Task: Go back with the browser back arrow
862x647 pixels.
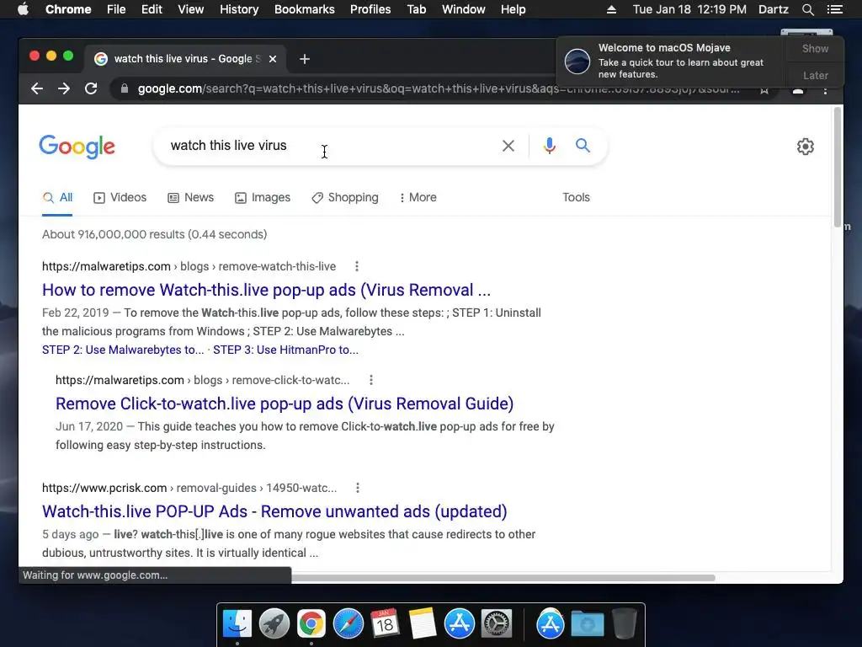Action: [x=37, y=88]
